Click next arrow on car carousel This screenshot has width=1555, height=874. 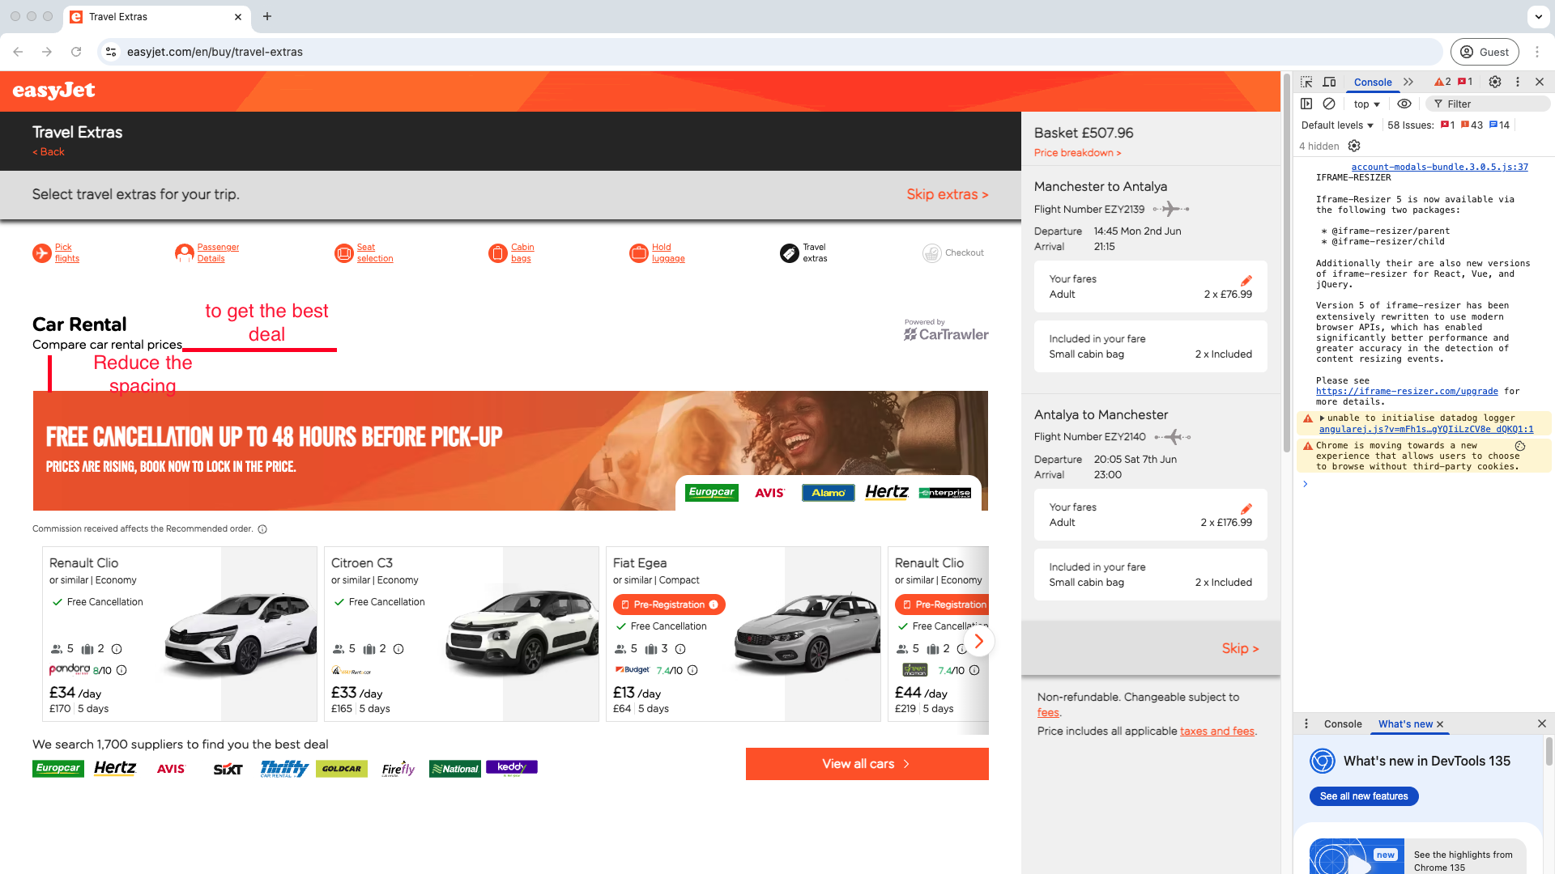click(979, 642)
